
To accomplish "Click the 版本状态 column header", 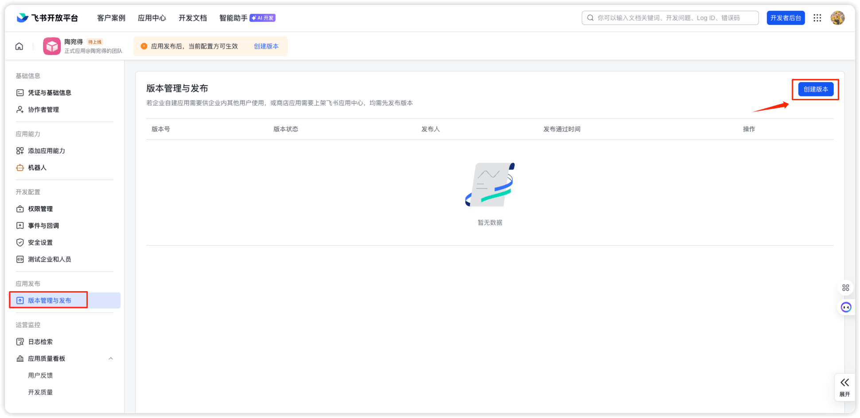I will pos(286,129).
